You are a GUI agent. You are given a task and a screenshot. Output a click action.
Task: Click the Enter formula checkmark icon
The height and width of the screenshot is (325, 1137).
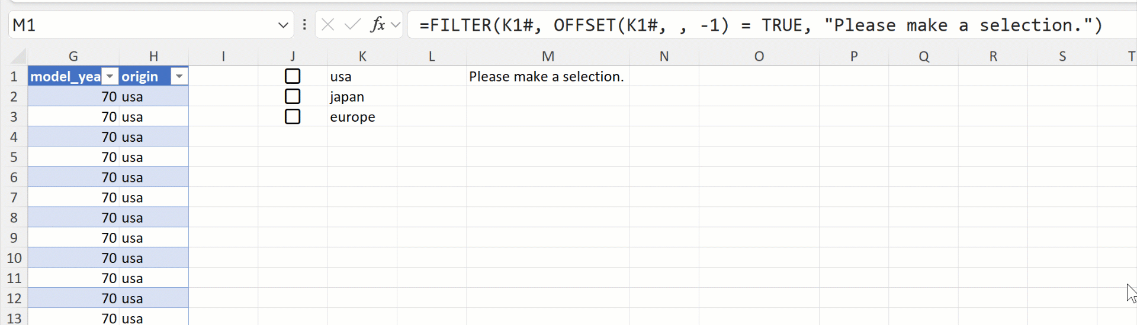click(352, 25)
